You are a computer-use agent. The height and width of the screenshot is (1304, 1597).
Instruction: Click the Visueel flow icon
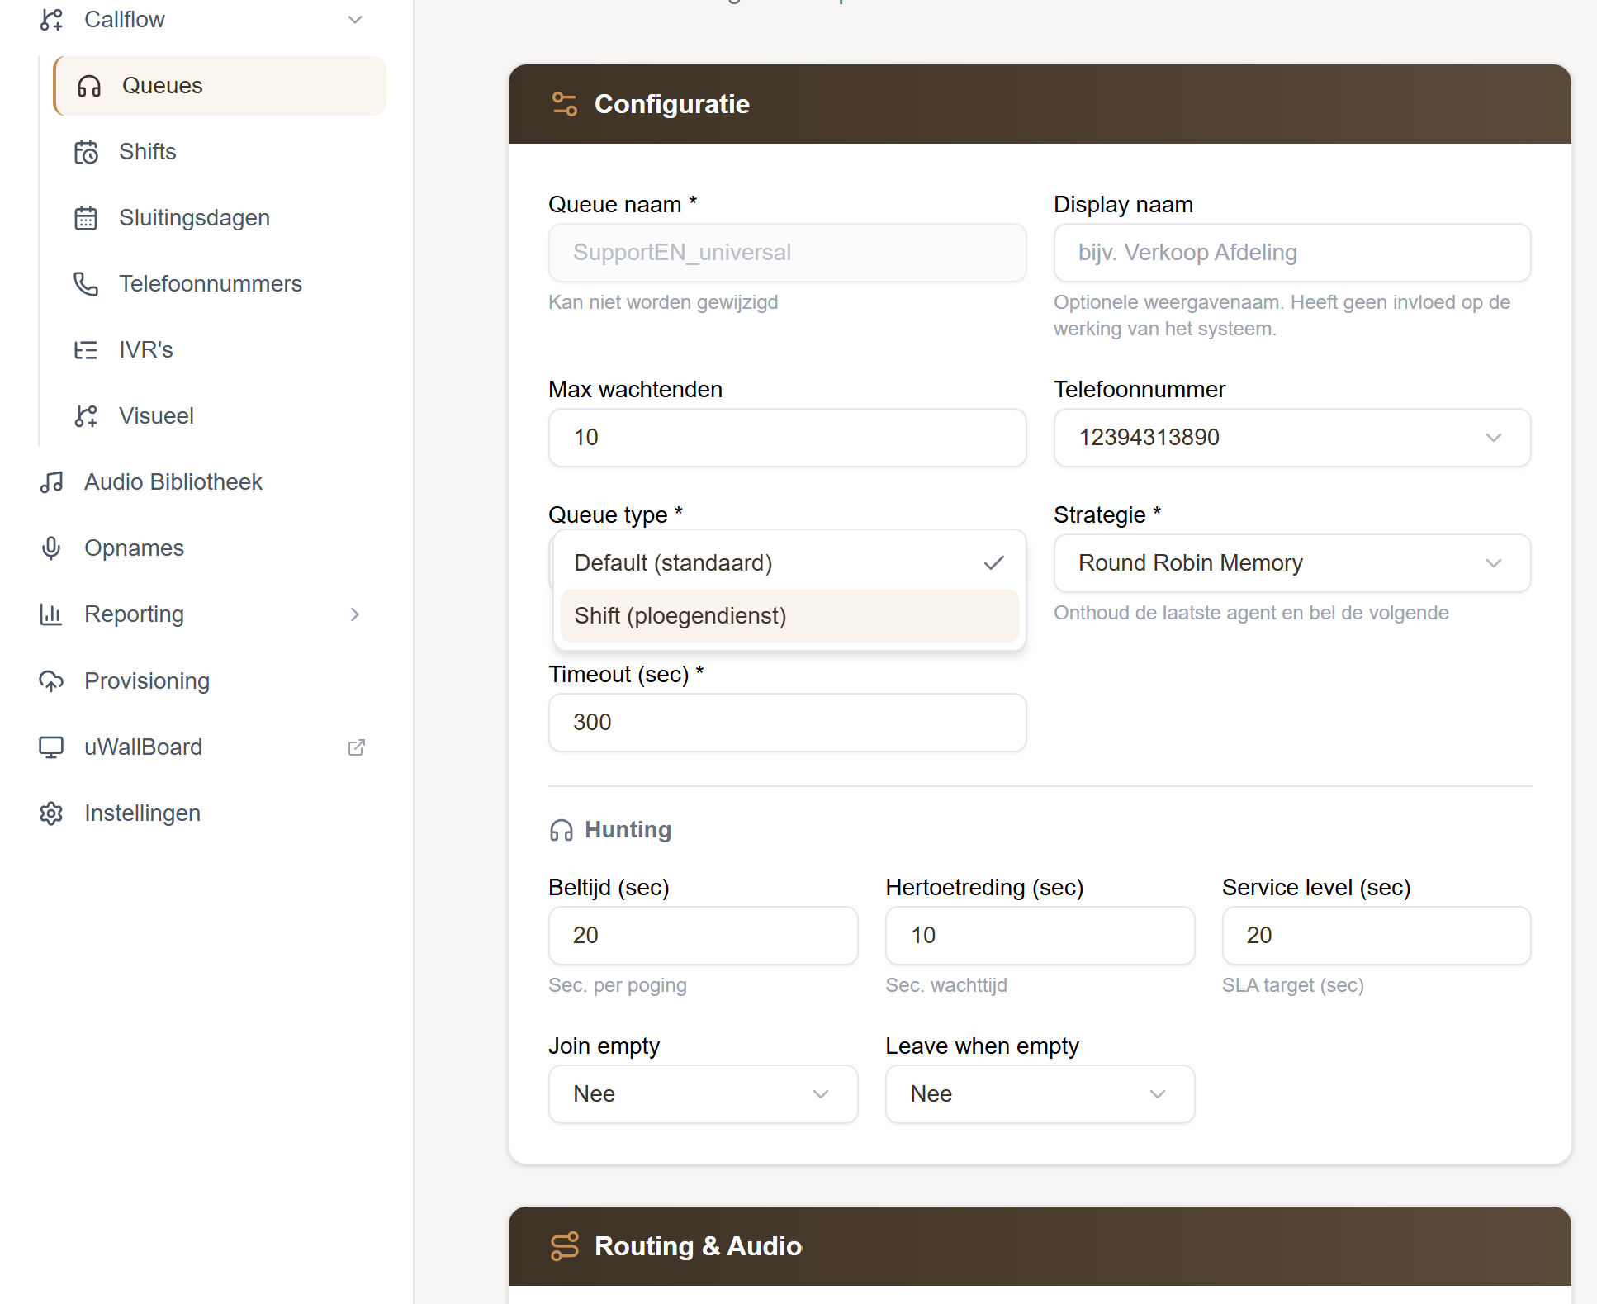(x=86, y=416)
